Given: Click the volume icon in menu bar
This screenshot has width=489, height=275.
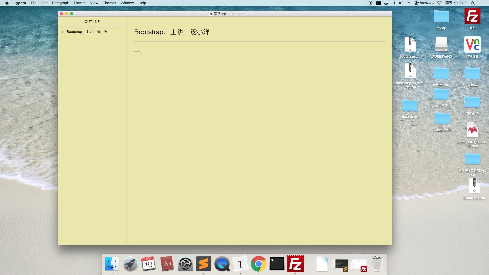Looking at the screenshot, I should tap(401, 3).
